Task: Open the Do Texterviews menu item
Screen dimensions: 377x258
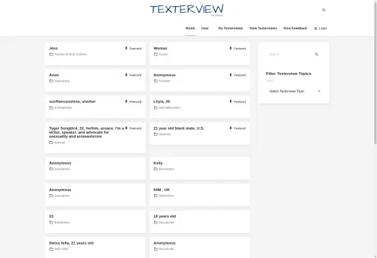Action: [230, 28]
